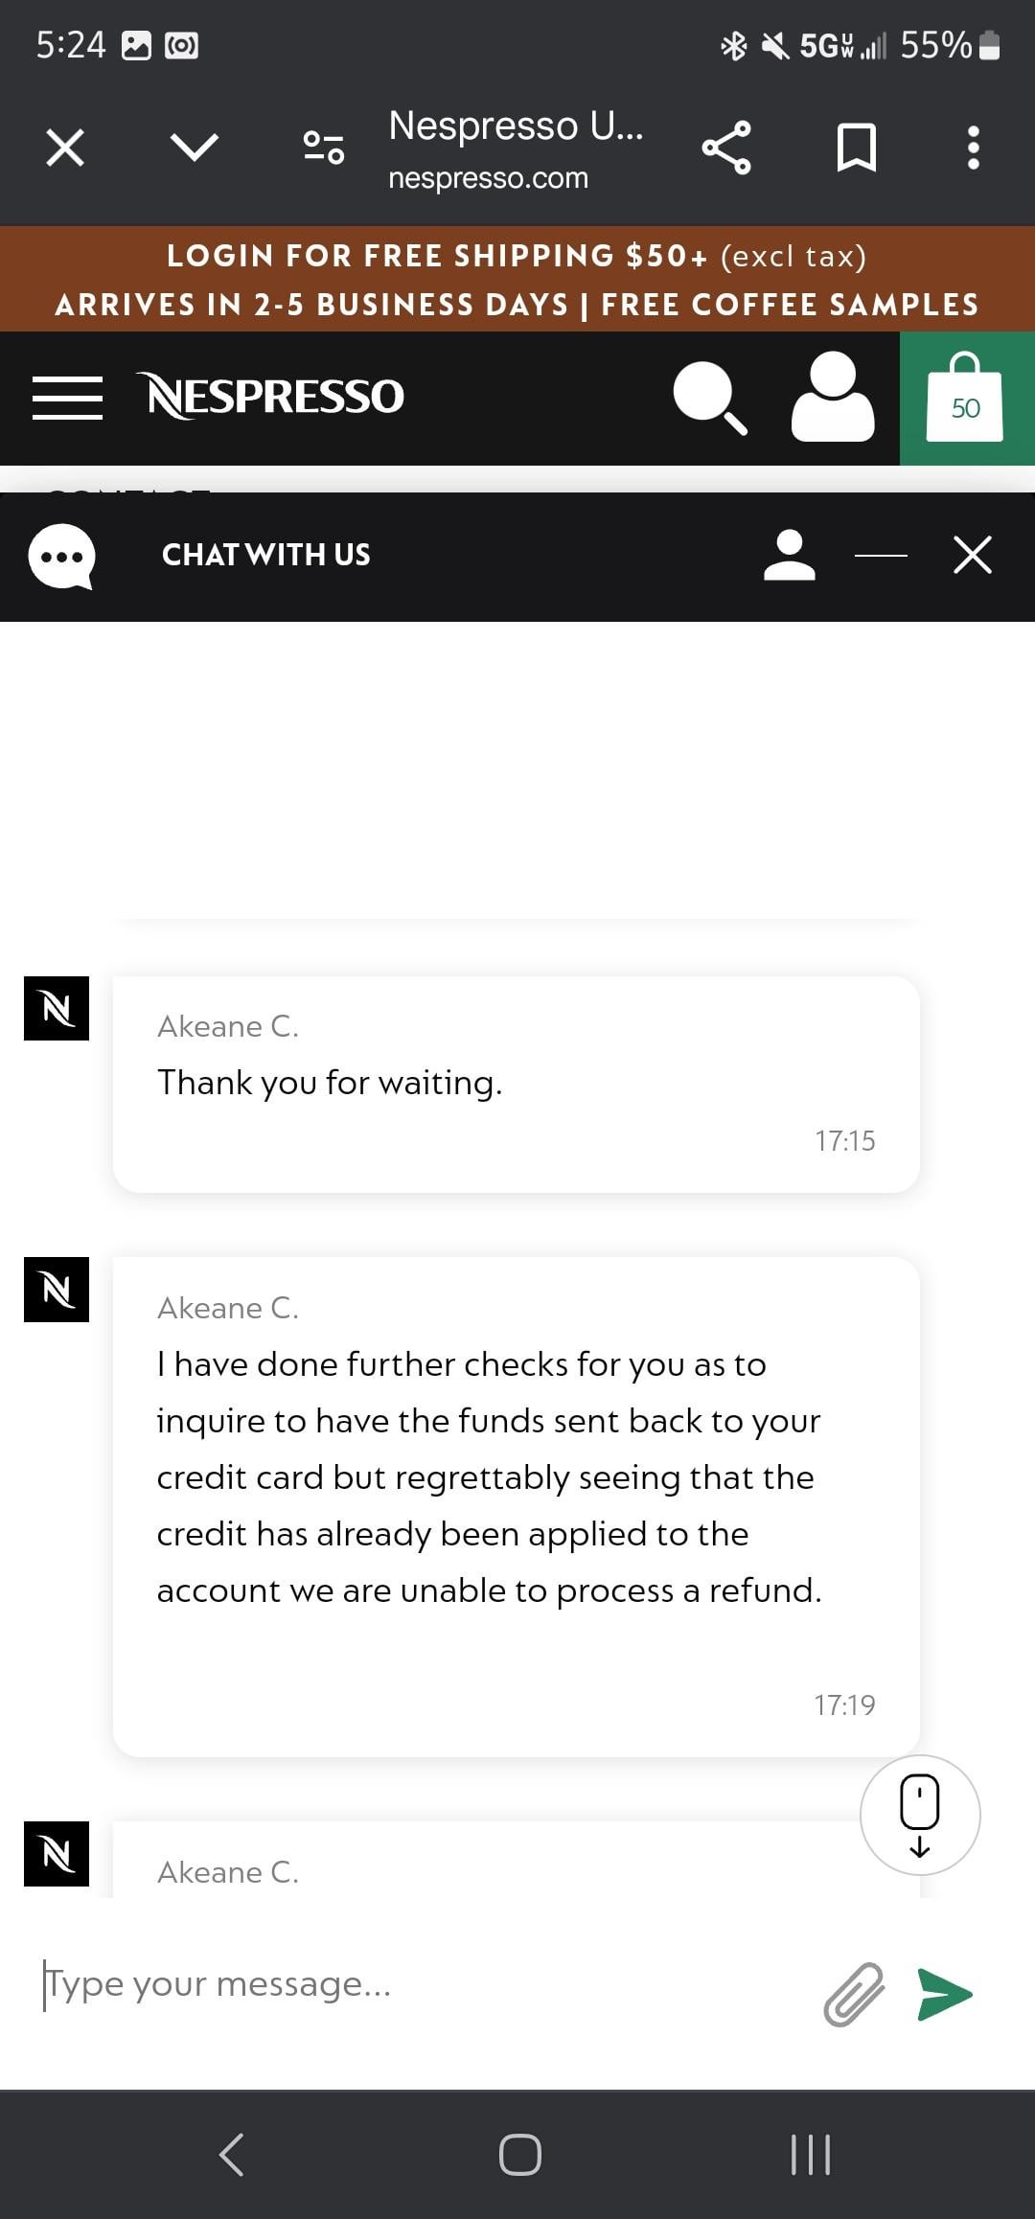Open the user account icon
The height and width of the screenshot is (2219, 1035).
832,398
